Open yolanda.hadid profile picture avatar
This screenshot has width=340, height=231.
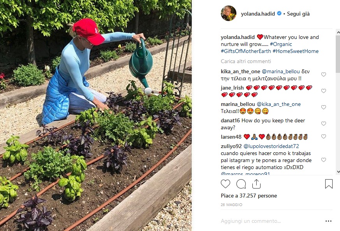229,14
